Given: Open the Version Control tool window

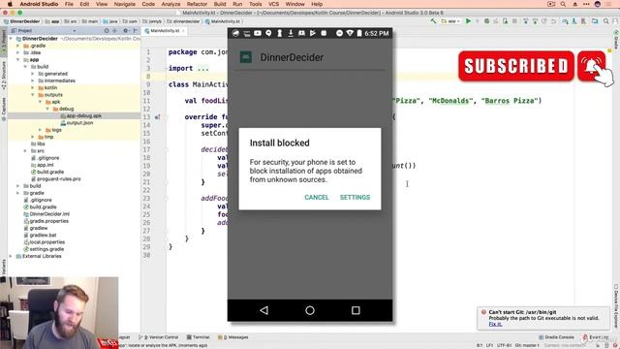Looking at the screenshot, I should point(158,337).
